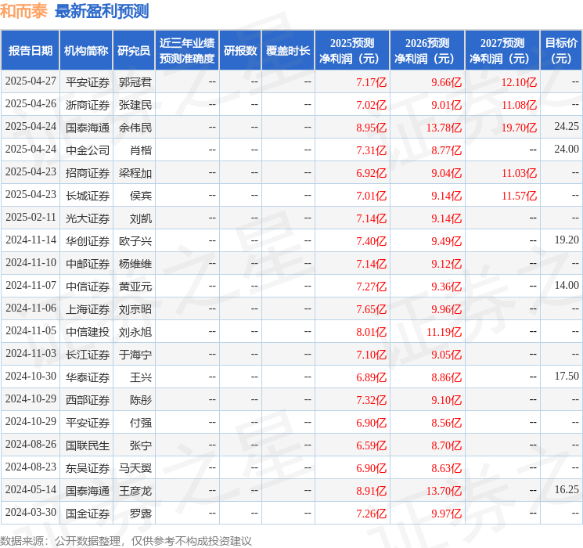Click the 机构简称 column header
The image size is (583, 548).
(x=86, y=51)
